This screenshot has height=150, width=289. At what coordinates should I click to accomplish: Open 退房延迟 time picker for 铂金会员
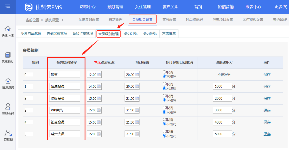[x=99, y=122]
